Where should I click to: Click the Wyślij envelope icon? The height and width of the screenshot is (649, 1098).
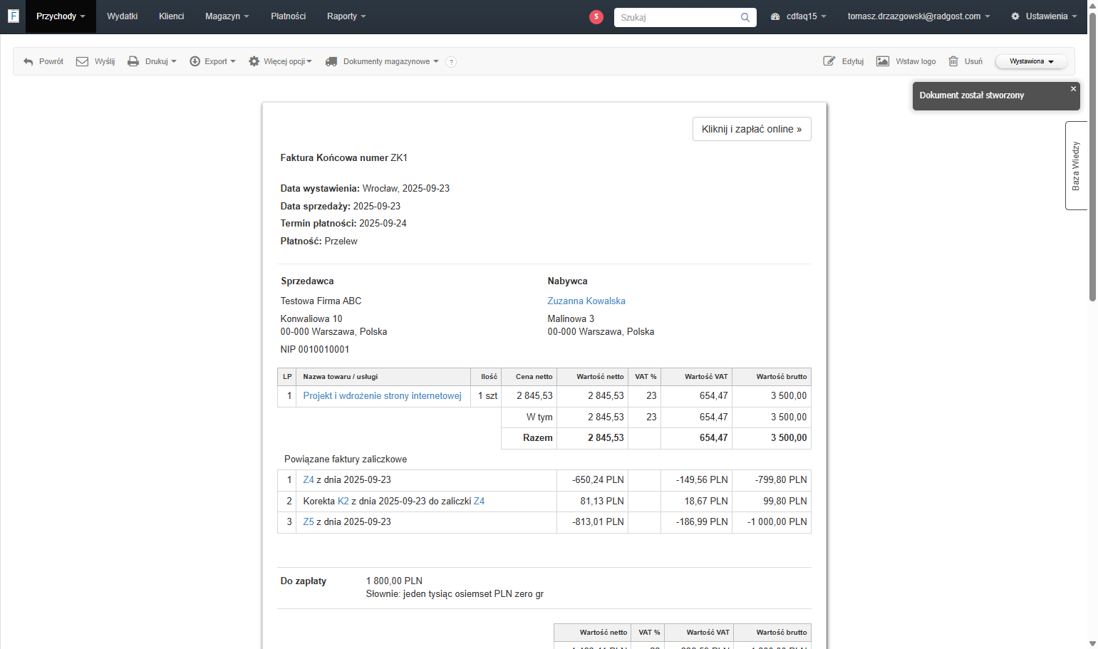point(82,62)
